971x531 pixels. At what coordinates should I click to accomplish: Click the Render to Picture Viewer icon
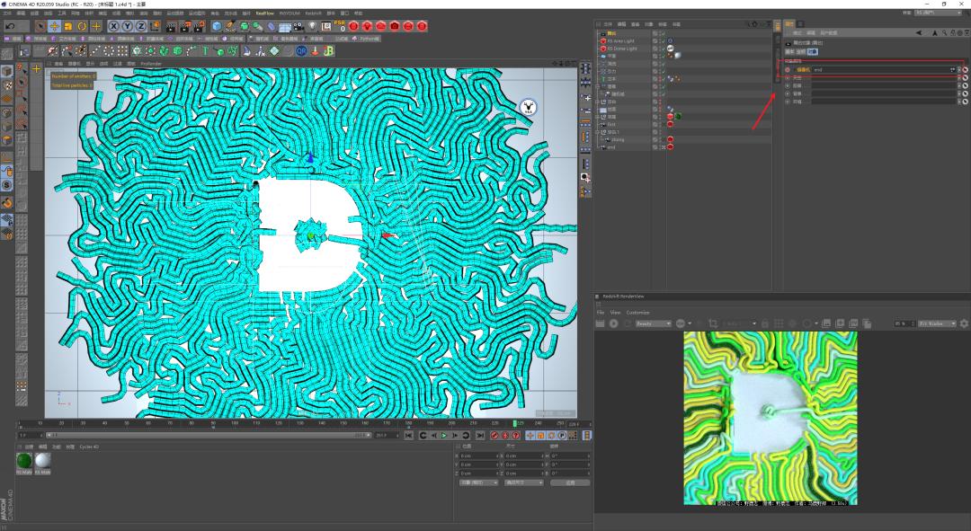pyautogui.click(x=185, y=26)
